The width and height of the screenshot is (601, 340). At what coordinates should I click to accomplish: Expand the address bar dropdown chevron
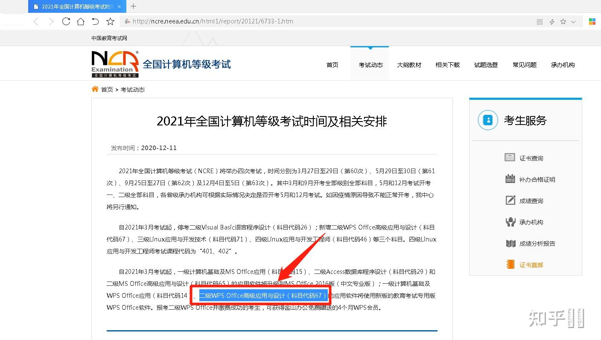tap(573, 22)
